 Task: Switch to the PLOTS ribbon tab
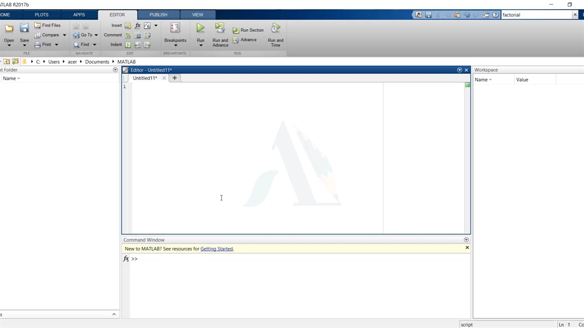click(42, 15)
